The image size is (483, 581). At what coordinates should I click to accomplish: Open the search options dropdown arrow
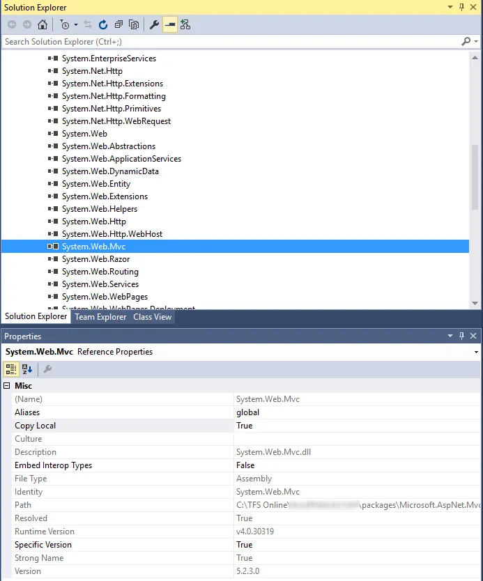click(476, 42)
